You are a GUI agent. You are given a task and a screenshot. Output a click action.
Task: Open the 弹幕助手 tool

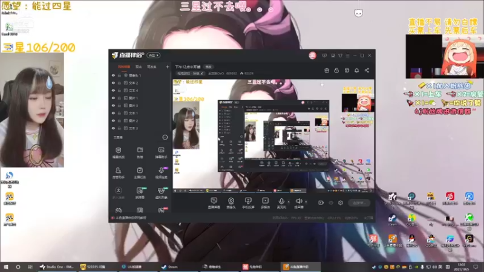161,153
